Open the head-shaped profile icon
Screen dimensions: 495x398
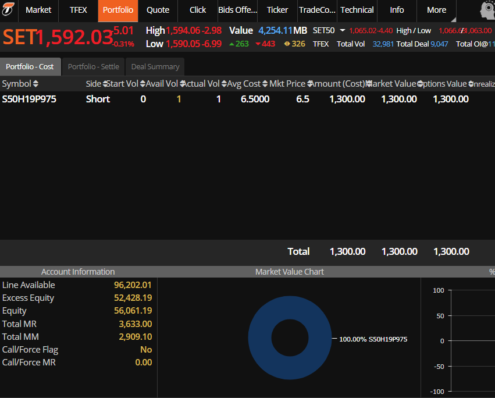point(488,10)
